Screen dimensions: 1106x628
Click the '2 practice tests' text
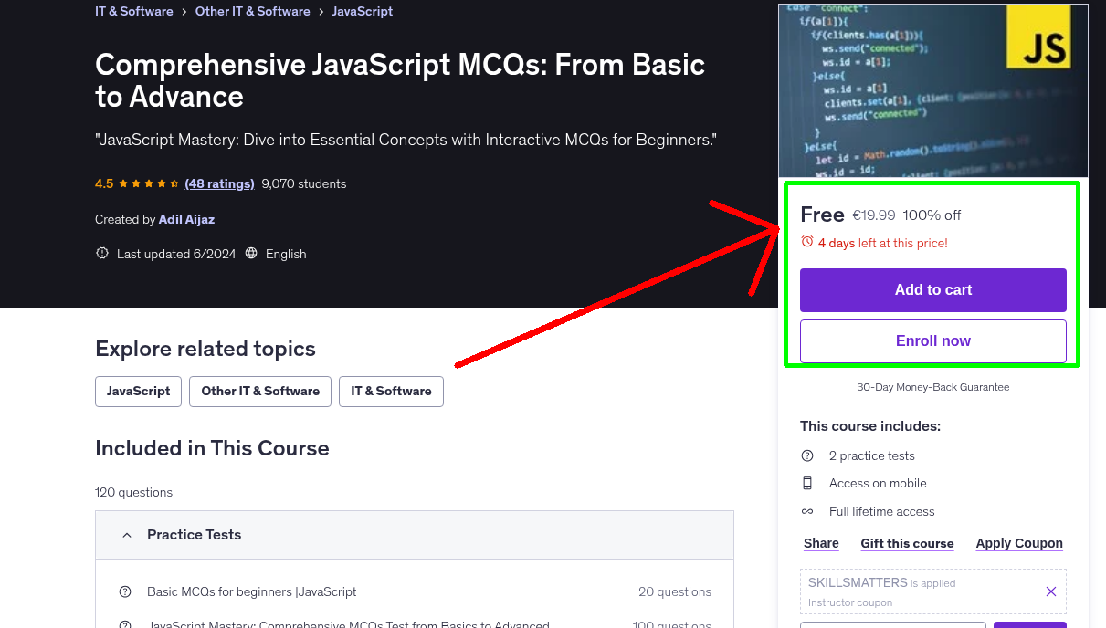tap(872, 455)
